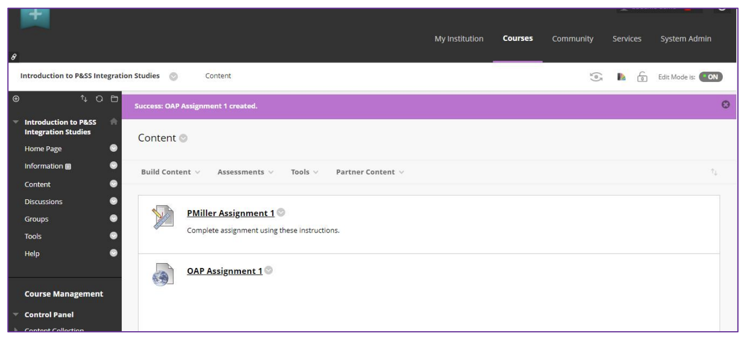Open Groups in course menu
The height and width of the screenshot is (342, 747).
coord(37,219)
